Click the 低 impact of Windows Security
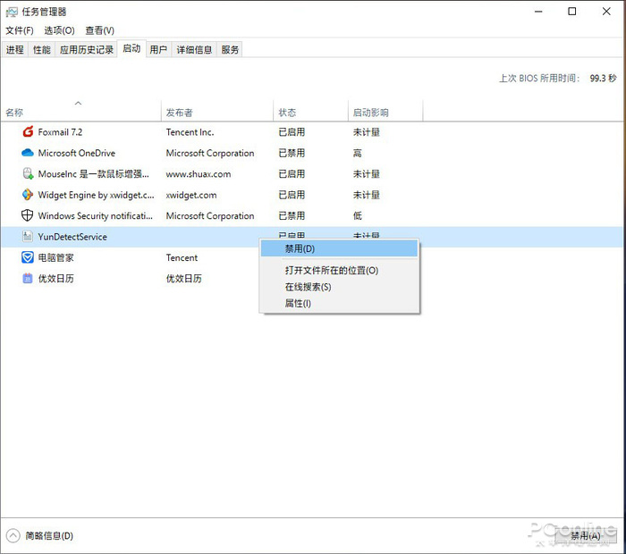The height and width of the screenshot is (554, 626). pos(358,215)
